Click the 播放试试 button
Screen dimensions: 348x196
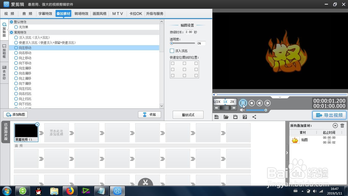click(x=188, y=115)
